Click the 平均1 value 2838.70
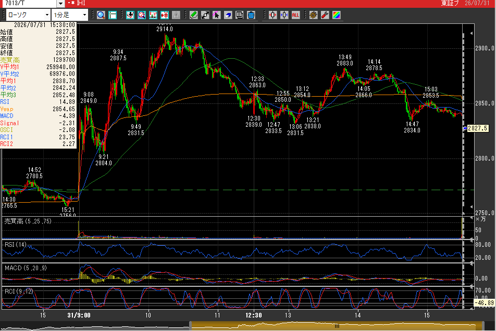Screen dimensions: 496x331 (64, 81)
